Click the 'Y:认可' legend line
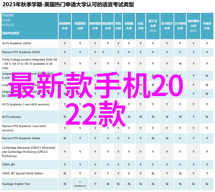Image resolution: width=215 pixels, height=192 pixels. coord(6,20)
